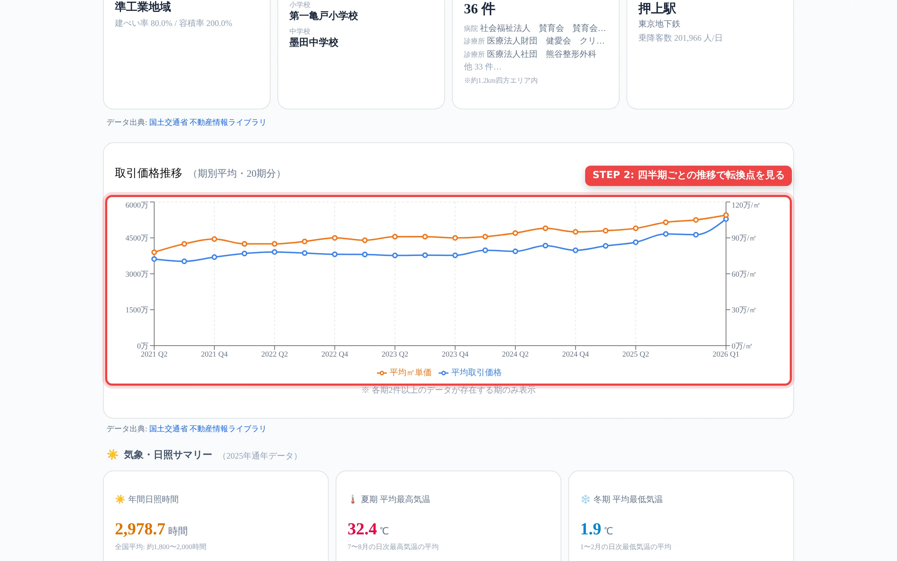Click the 全国平均: 約1,800〜2,000時間 note
Screen dimensions: 897x561
coord(160,547)
